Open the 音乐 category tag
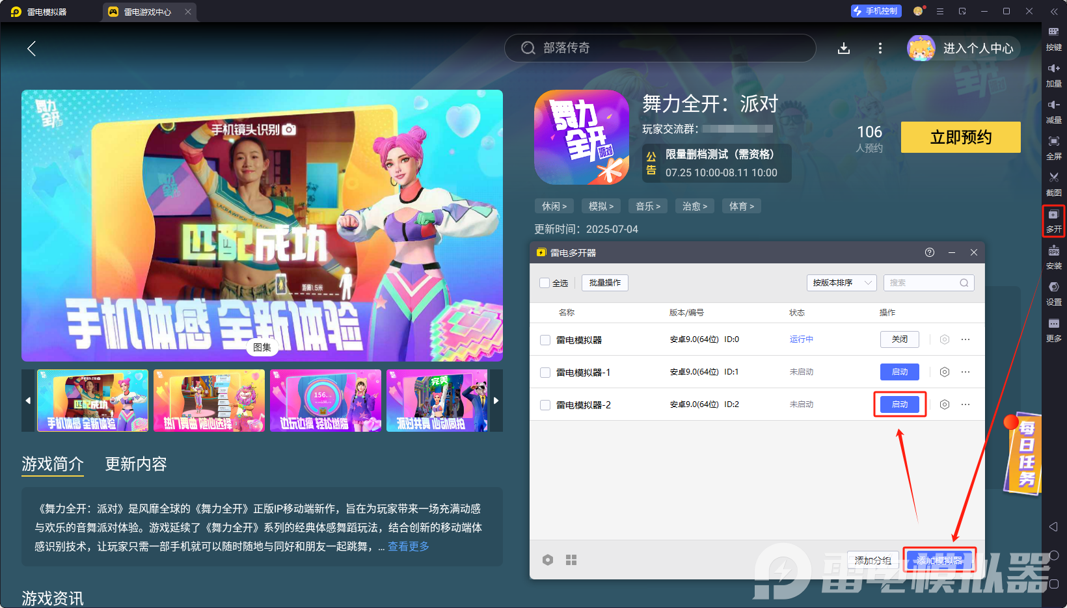Viewport: 1067px width, 608px height. [x=648, y=206]
